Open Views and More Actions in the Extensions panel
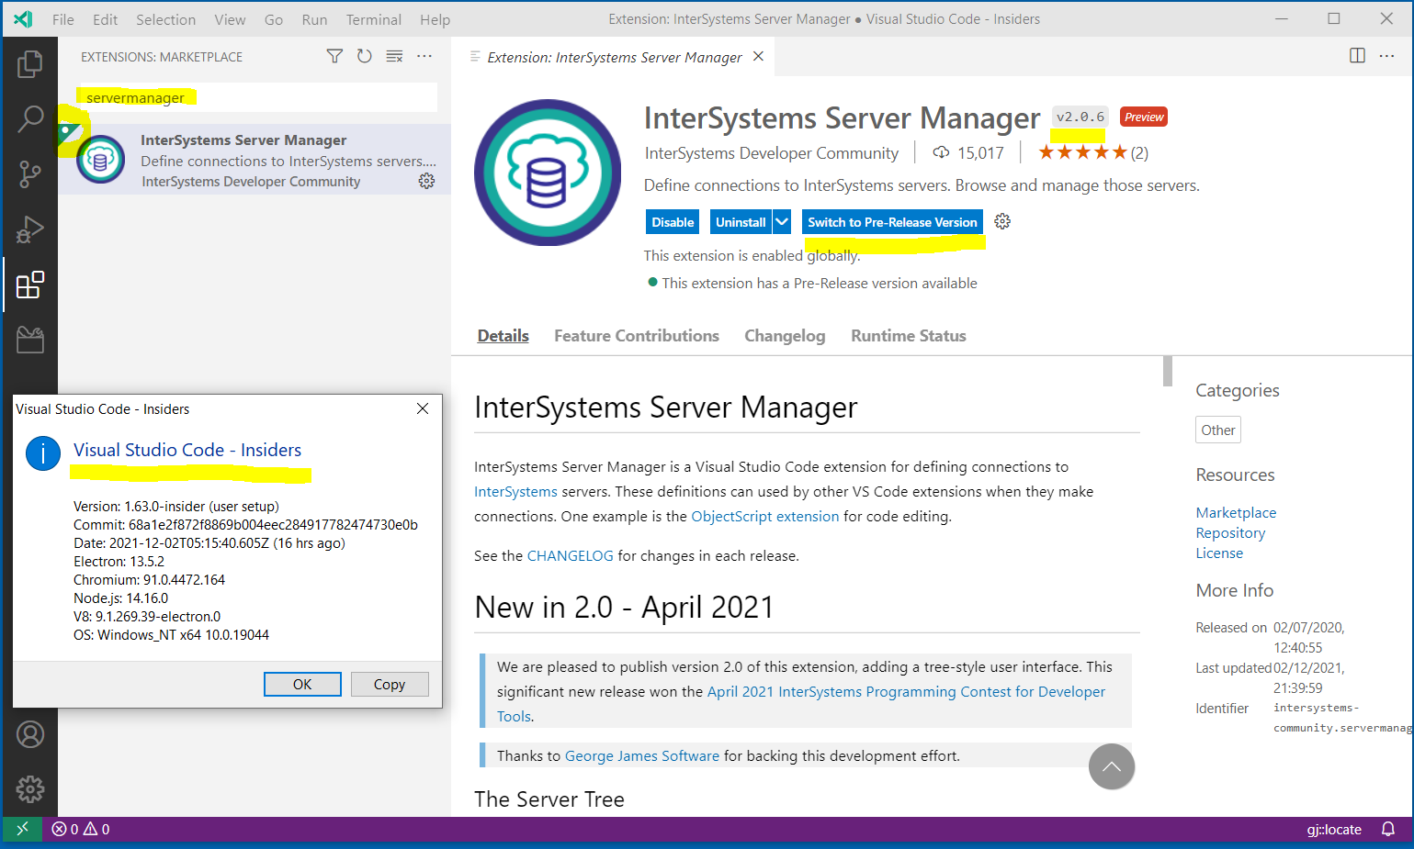Viewport: 1414px width, 849px height. [424, 56]
